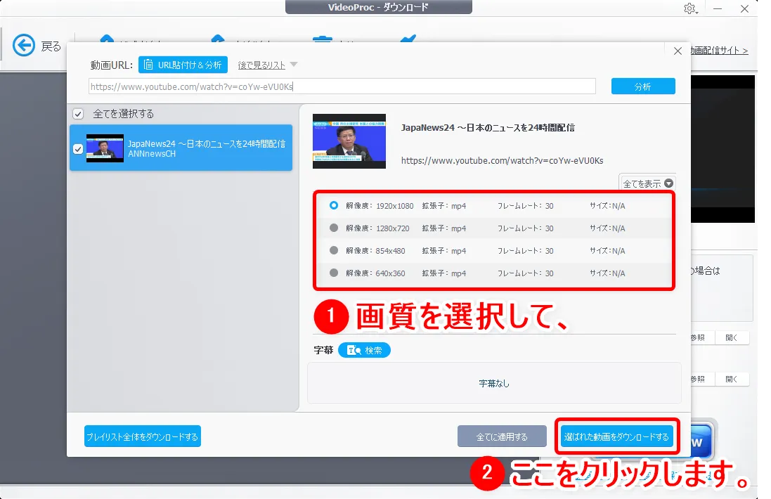Click the large JapaNews24 video preview thumbnail

(x=349, y=141)
